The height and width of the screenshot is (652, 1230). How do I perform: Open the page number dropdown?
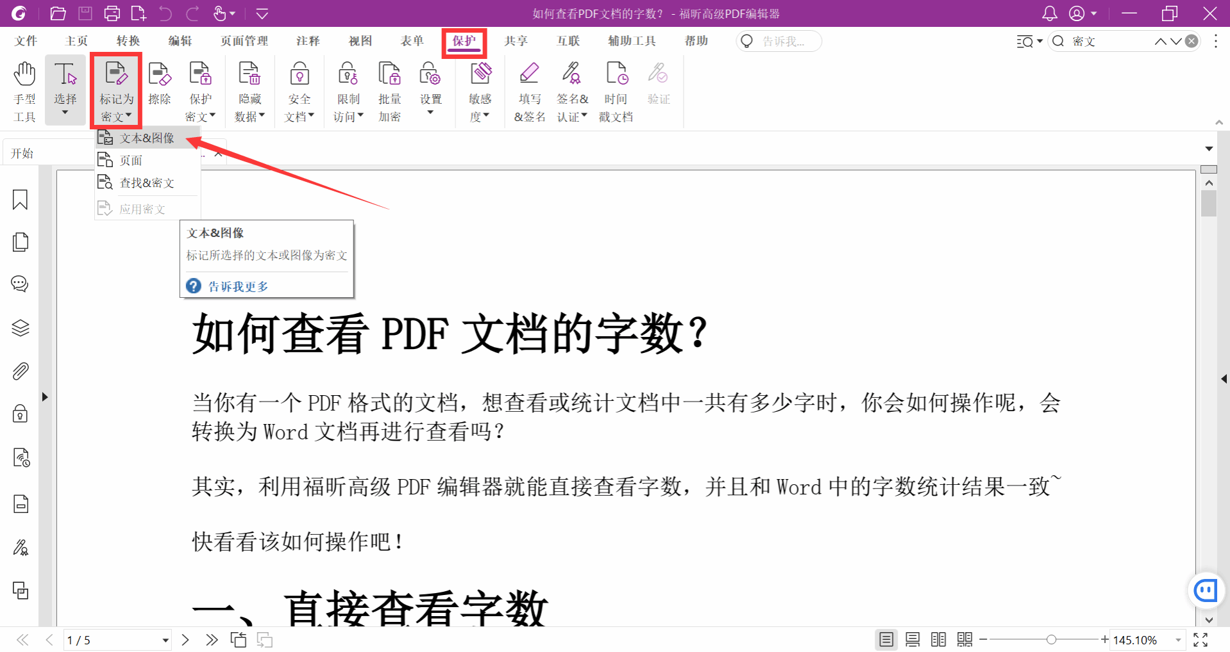165,640
